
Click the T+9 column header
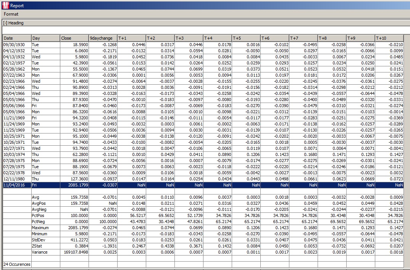click(361, 38)
